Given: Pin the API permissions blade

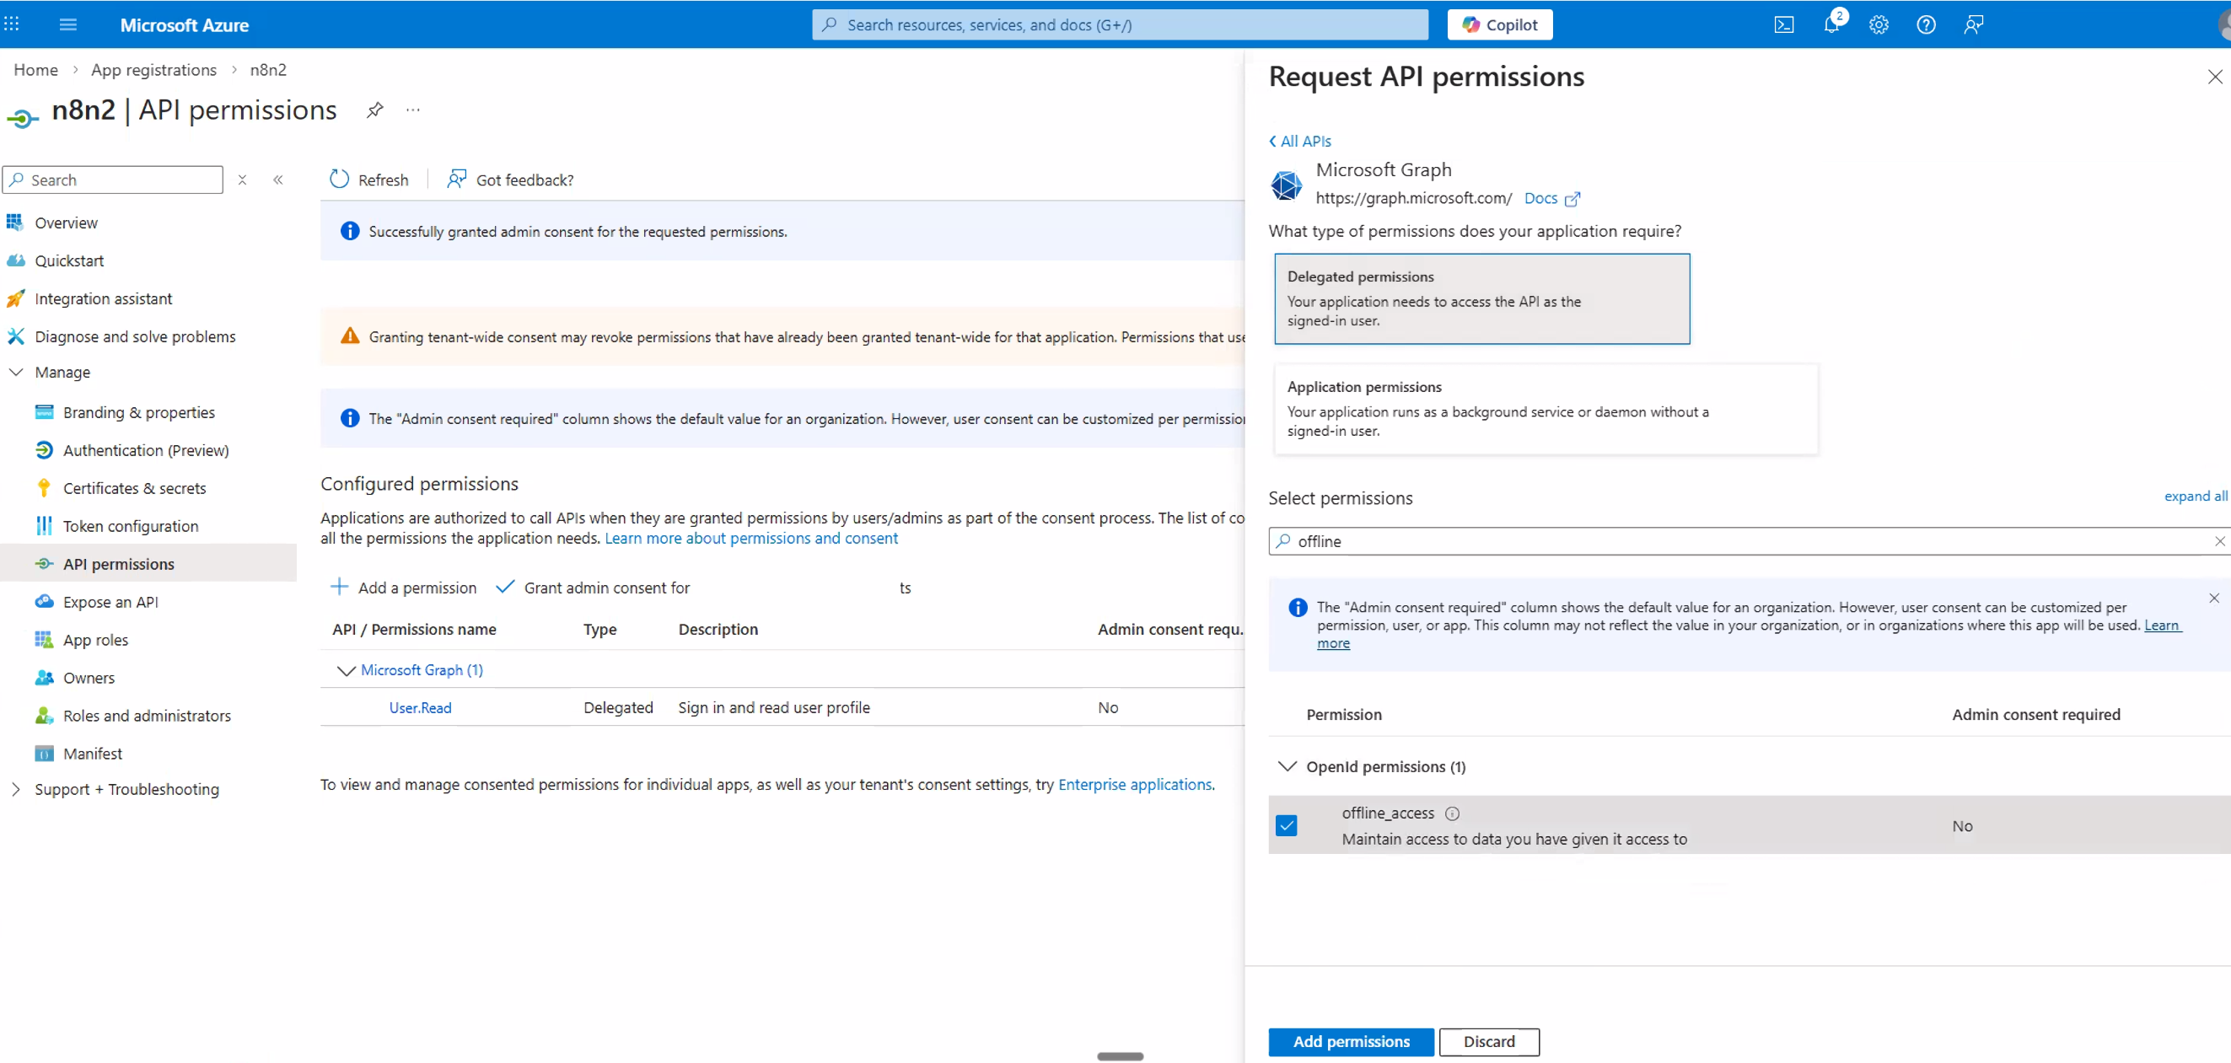Looking at the screenshot, I should click(375, 110).
